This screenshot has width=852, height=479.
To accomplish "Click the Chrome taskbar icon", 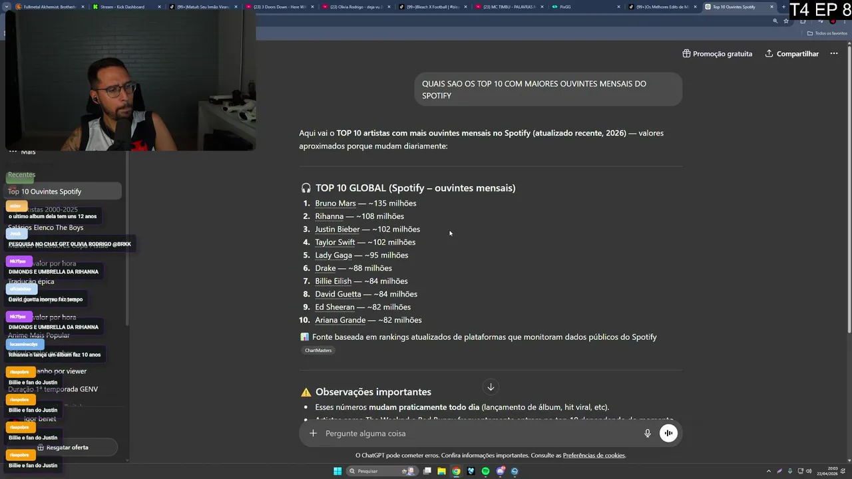I will click(x=456, y=471).
